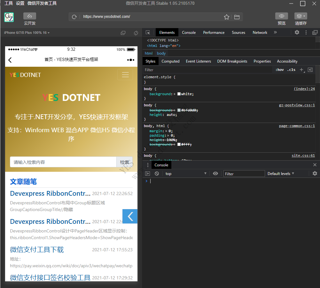This screenshot has height=288, width=320.
Task: Open the gz-postview.css:1 source link
Action: pos(297,105)
